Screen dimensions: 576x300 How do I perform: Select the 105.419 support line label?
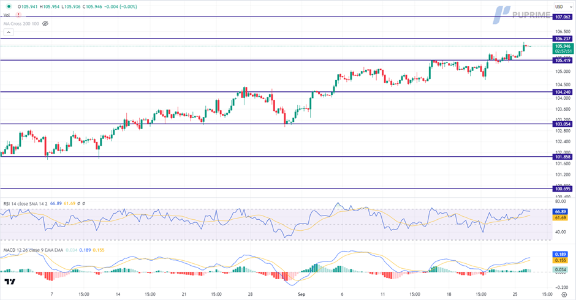563,60
